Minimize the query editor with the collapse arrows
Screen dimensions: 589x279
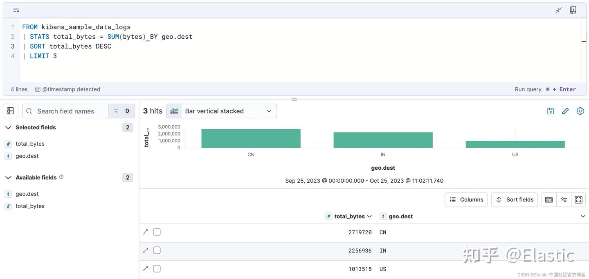point(558,10)
